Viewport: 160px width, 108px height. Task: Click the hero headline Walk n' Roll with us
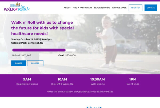pyautogui.click(x=42, y=28)
